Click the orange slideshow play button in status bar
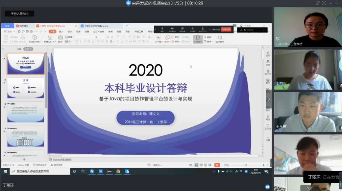Viewport: 342px width, 191px height. (x=217, y=165)
